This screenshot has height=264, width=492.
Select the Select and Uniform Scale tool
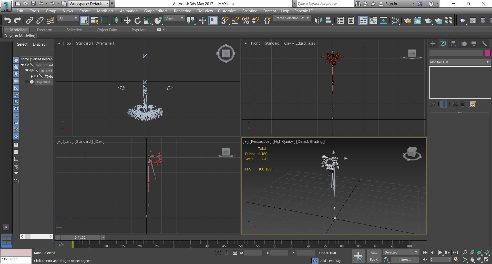tap(148, 21)
